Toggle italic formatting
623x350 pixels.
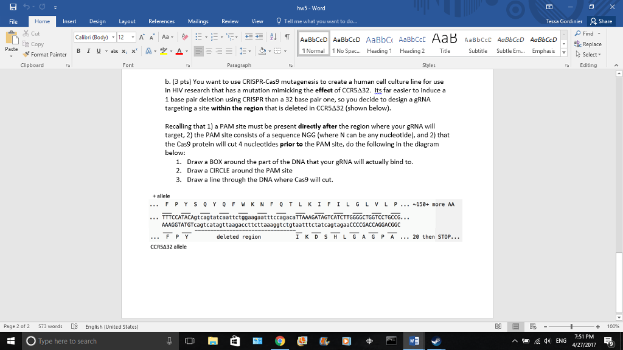coord(88,50)
